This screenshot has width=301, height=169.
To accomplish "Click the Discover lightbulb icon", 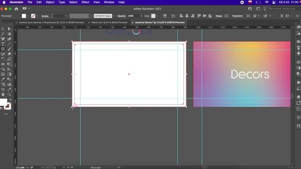I will [265, 8].
